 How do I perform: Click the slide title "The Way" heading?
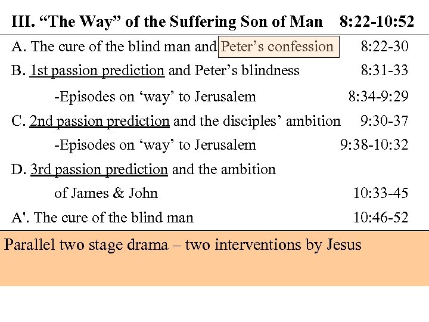[167, 23]
